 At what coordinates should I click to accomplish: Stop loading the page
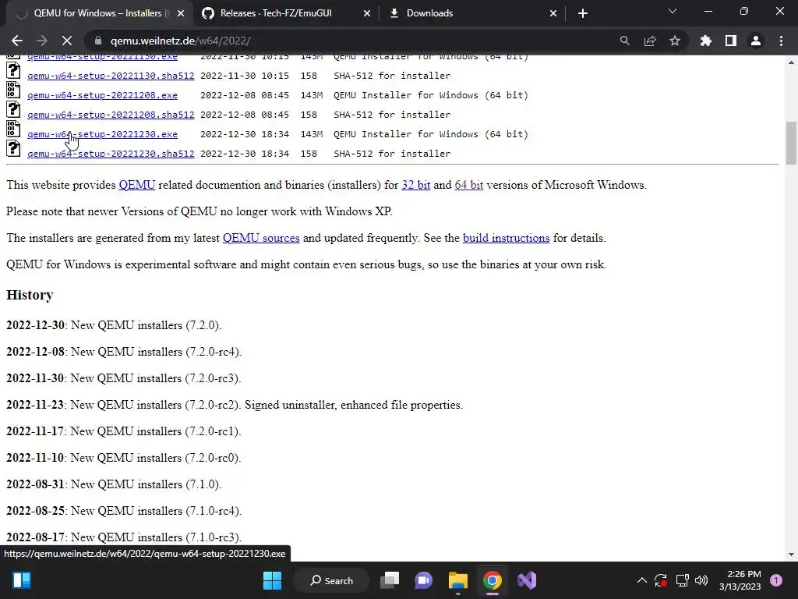tap(67, 41)
